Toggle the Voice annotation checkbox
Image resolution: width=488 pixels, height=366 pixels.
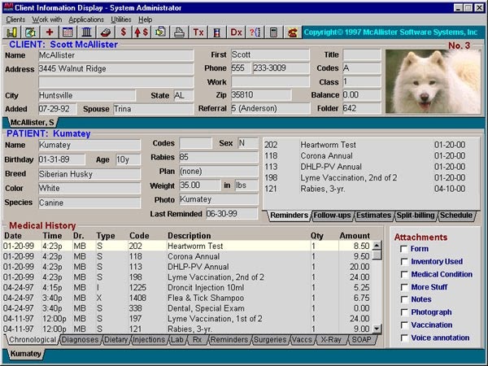[404, 338]
